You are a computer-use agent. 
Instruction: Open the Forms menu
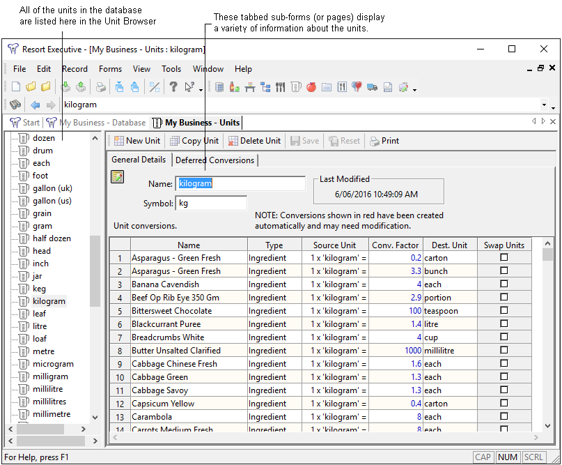tap(110, 69)
